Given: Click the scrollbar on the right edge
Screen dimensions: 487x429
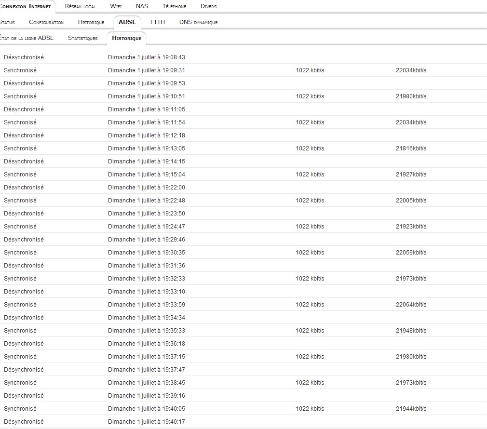Looking at the screenshot, I should (485, 214).
